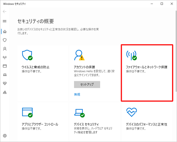Close the Windows セキュリティ window
Screen dimensions: 177x142
[172, 4]
